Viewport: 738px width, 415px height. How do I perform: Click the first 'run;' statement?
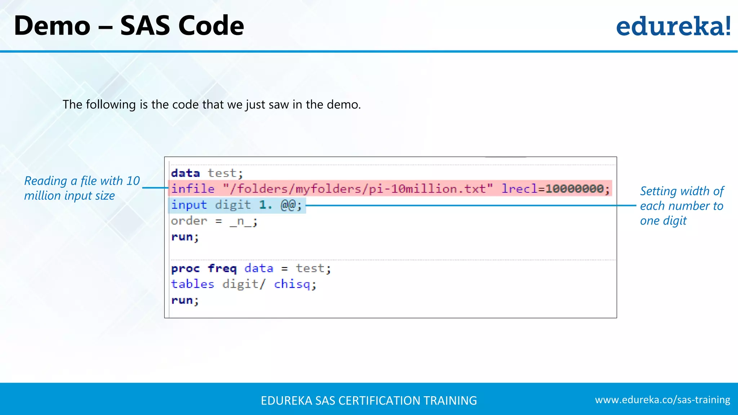point(185,237)
